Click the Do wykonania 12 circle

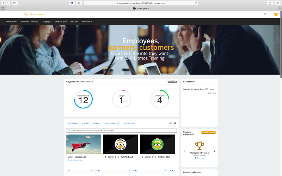[83, 99]
